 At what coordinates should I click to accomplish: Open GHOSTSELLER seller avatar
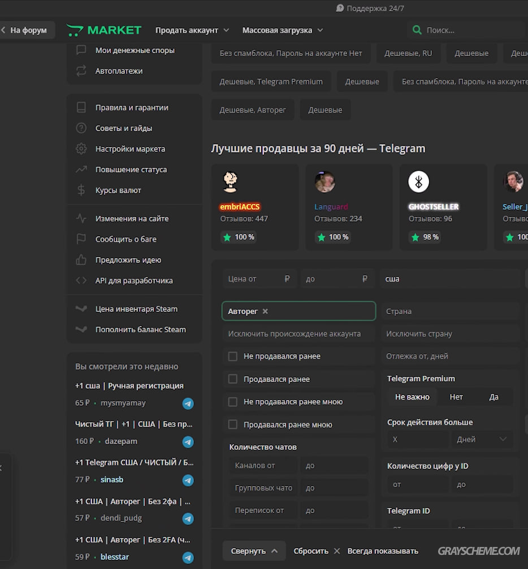(x=419, y=182)
